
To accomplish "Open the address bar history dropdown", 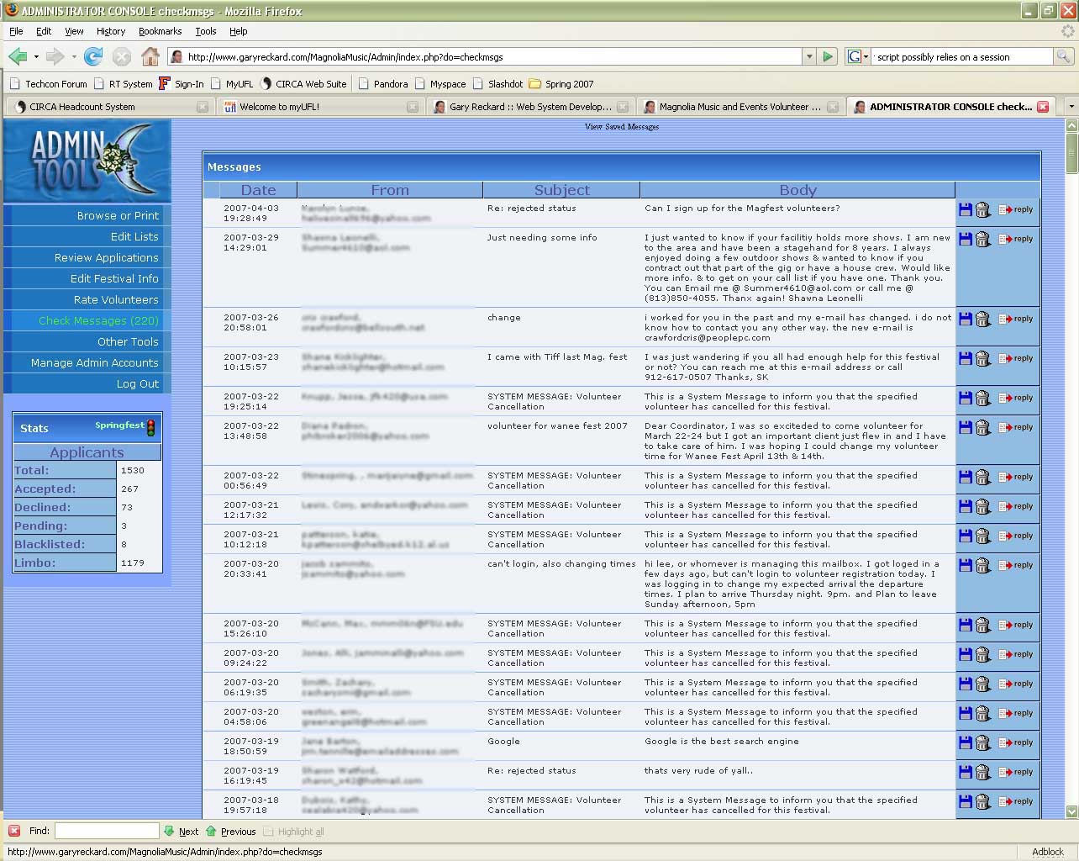I will [x=809, y=56].
